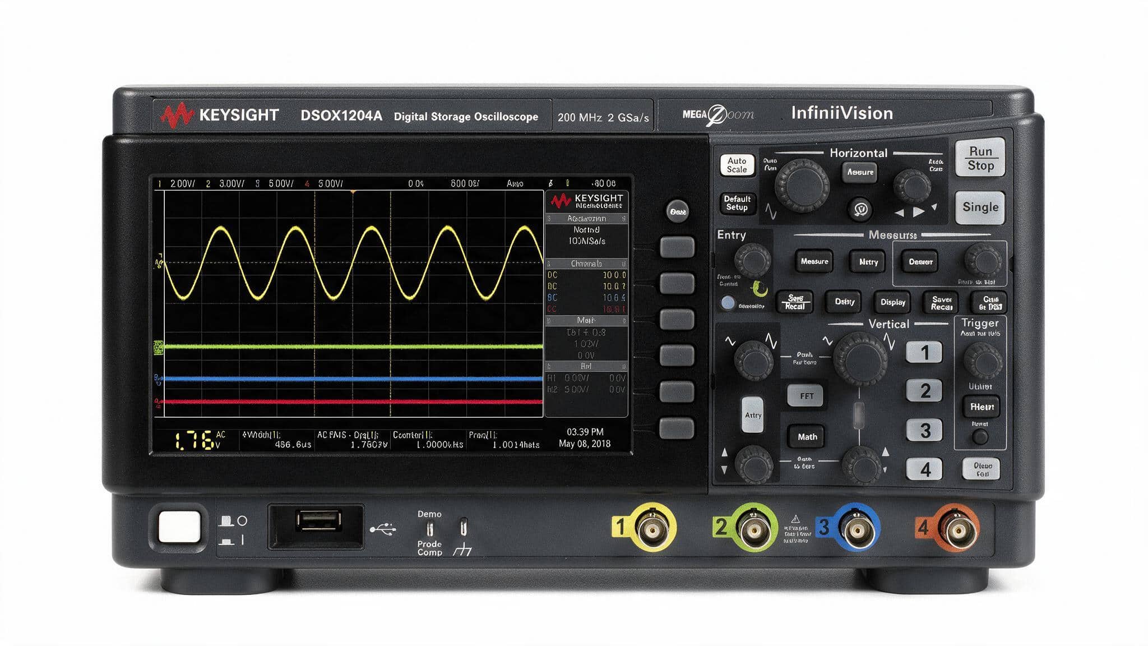Push the Trigger level knob
The height and width of the screenshot is (646, 1148).
(983, 361)
